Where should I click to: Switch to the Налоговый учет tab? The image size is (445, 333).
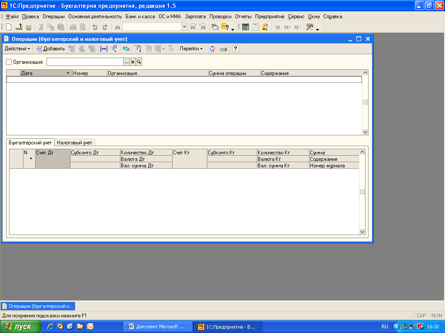pos(75,143)
